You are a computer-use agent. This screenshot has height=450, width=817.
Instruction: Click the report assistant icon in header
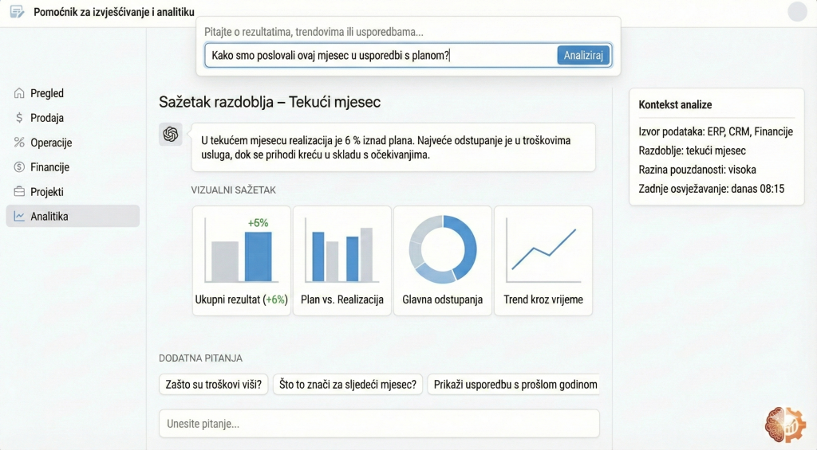[x=17, y=13]
